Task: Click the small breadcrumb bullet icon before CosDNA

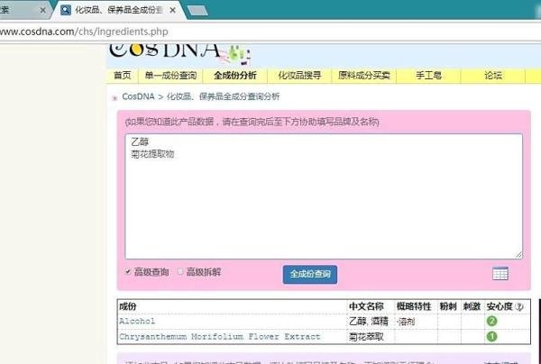Action: (115, 98)
